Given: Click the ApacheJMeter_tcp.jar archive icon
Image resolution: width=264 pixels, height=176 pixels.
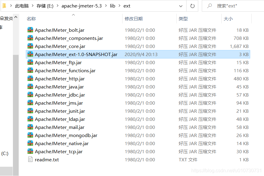Looking at the screenshot, I should (30, 151).
